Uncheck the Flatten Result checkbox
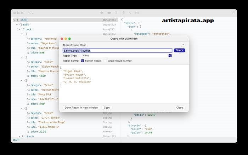248x155 pixels. tap(83, 61)
